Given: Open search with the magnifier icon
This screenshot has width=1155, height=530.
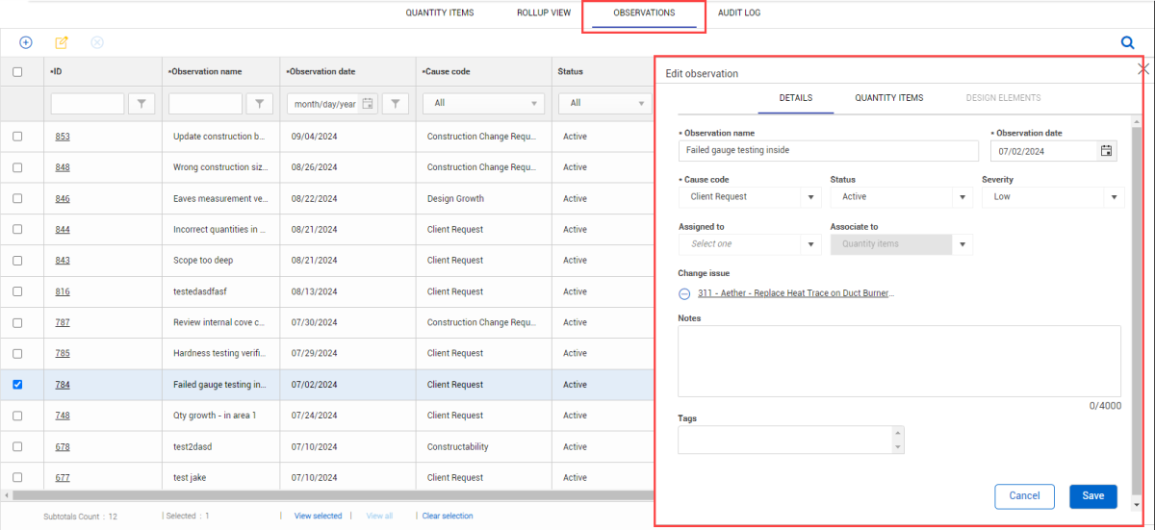Looking at the screenshot, I should point(1127,42).
